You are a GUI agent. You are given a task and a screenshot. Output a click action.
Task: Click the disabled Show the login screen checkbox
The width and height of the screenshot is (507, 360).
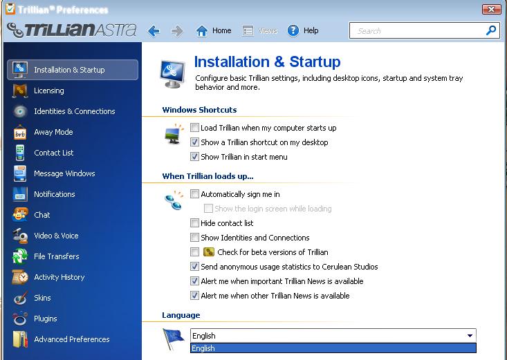coord(208,209)
